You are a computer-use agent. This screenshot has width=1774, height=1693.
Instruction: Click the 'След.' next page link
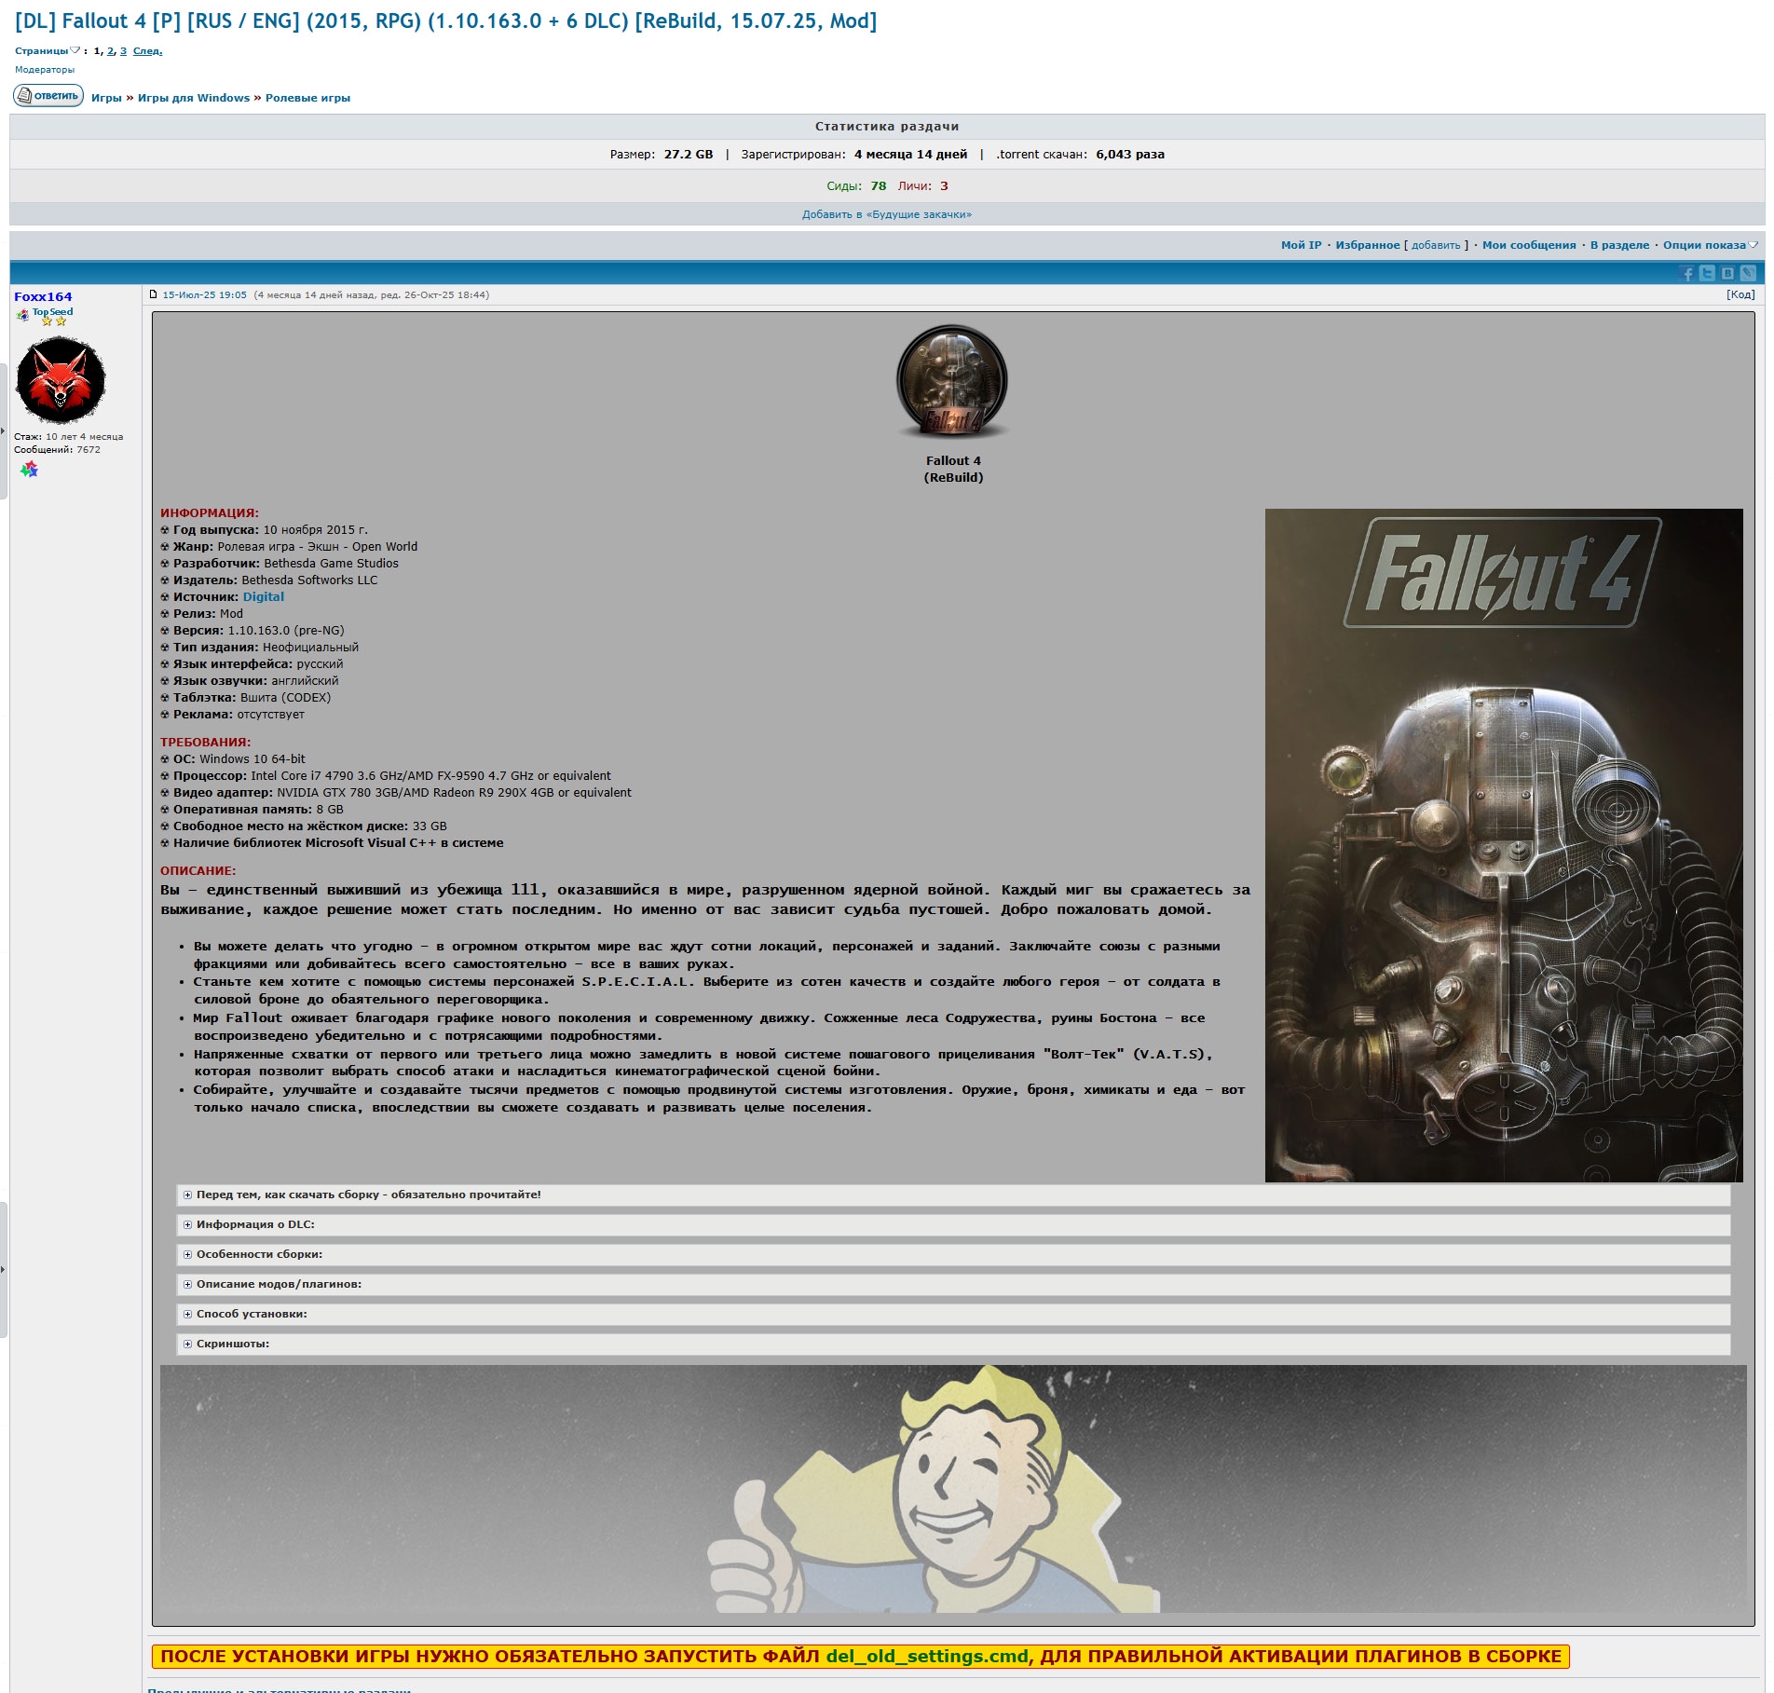pyautogui.click(x=147, y=51)
